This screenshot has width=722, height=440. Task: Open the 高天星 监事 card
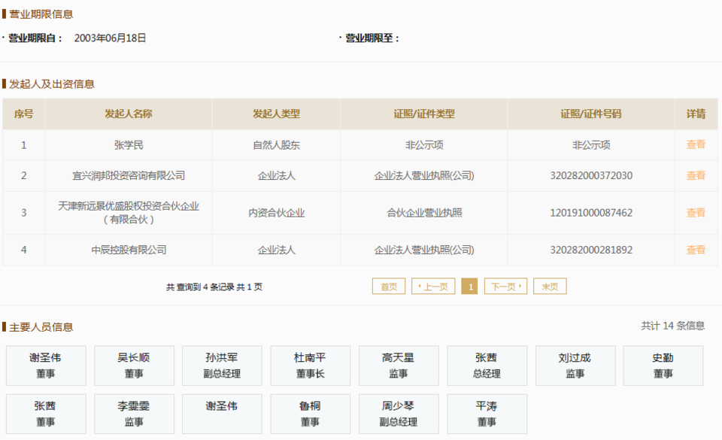coord(399,366)
